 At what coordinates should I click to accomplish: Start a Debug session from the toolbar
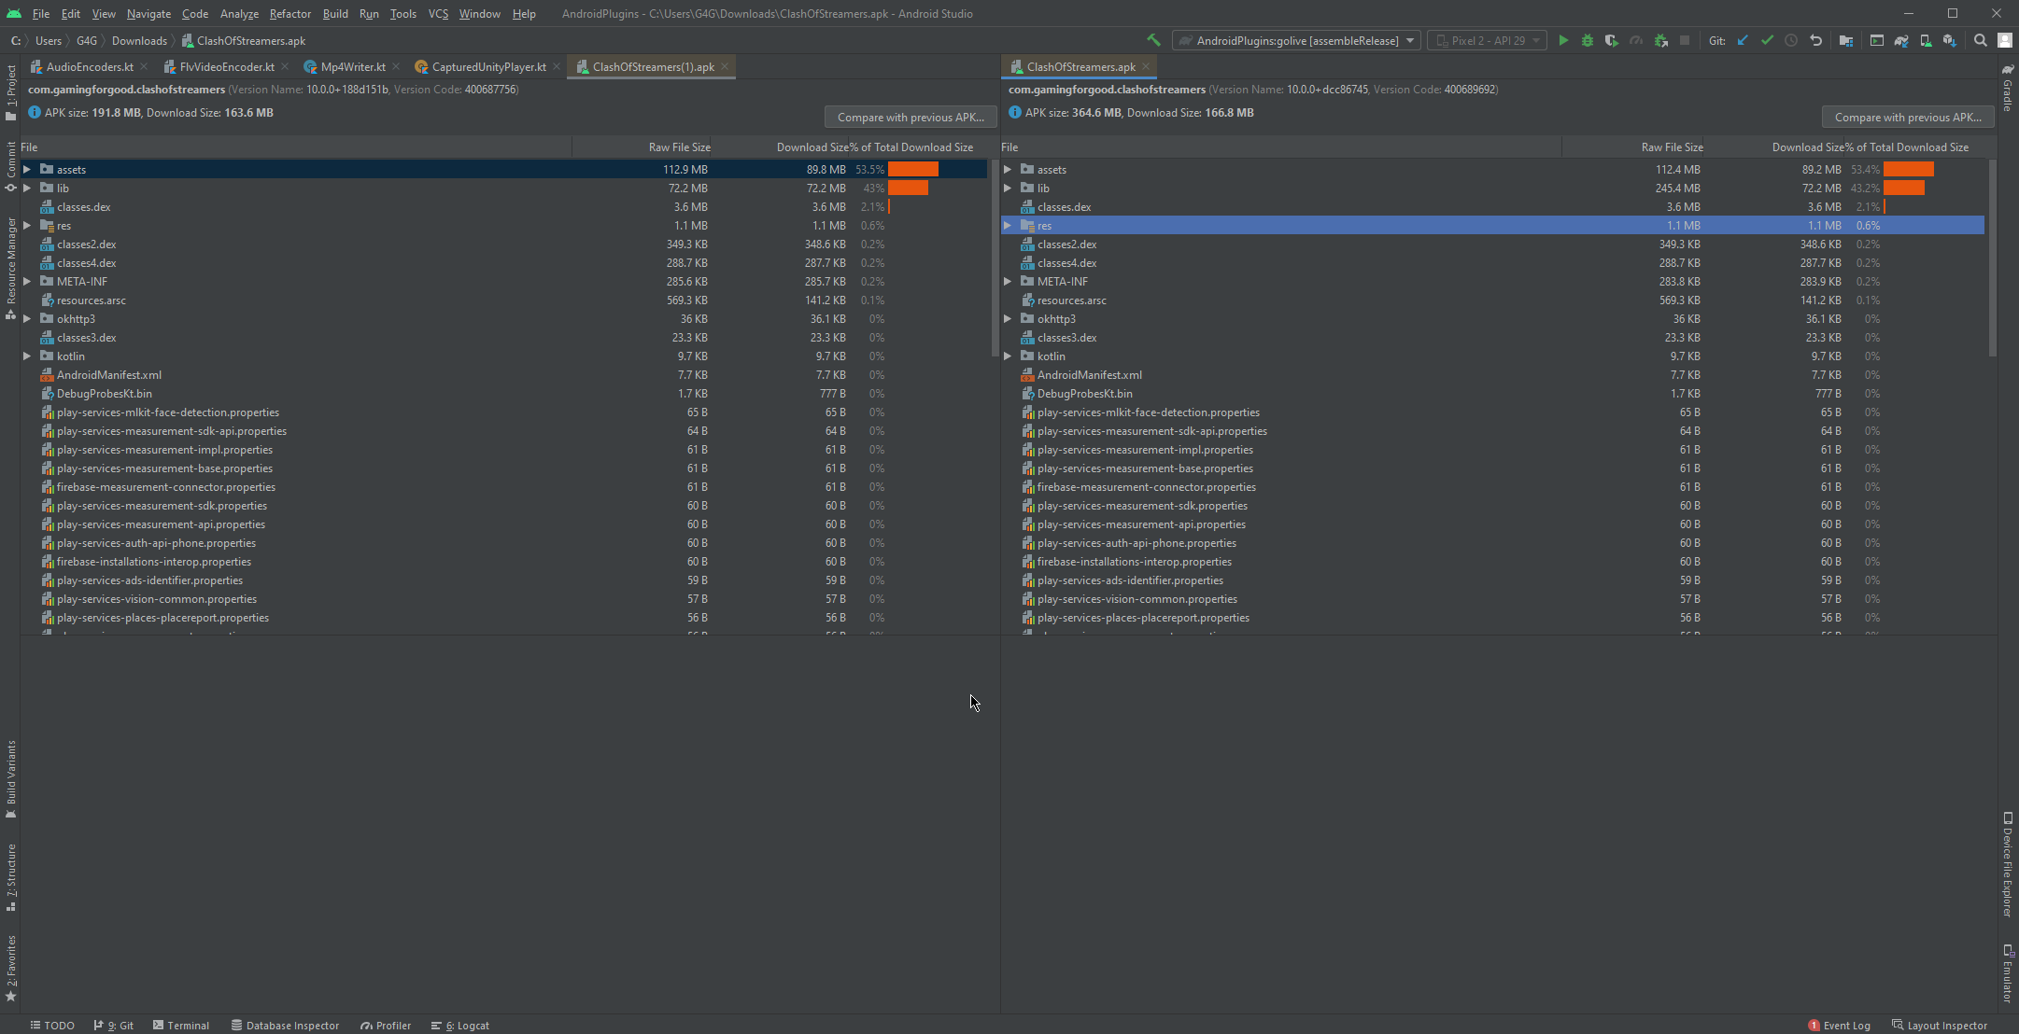[1588, 40]
